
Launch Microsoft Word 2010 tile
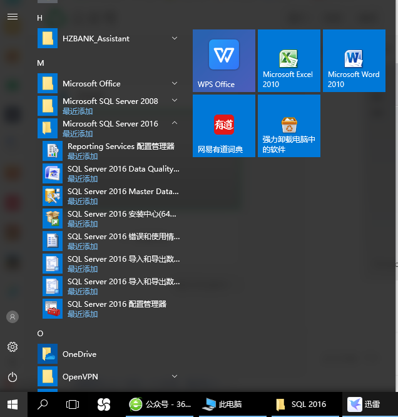(354, 61)
